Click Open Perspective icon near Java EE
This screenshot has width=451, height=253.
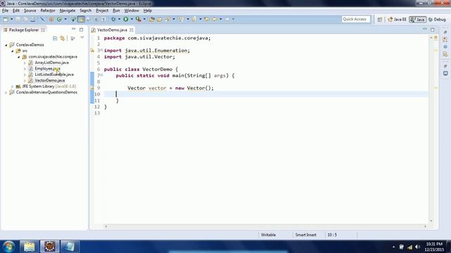[x=380, y=19]
